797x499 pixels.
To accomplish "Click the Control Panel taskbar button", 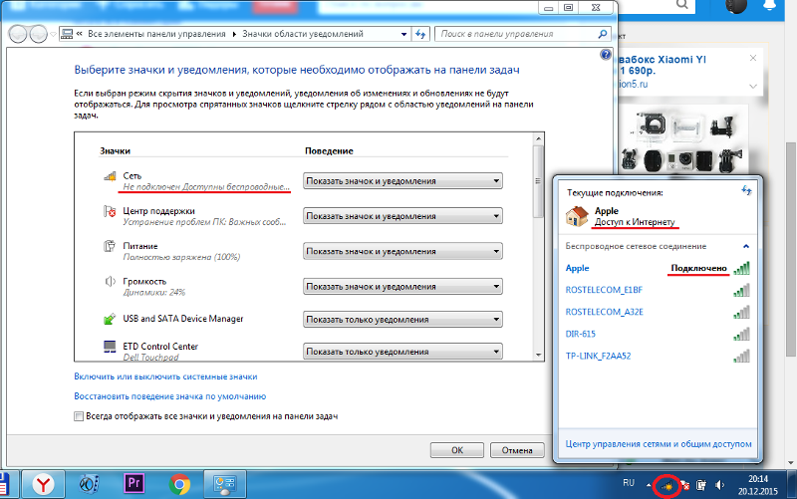I will [225, 484].
